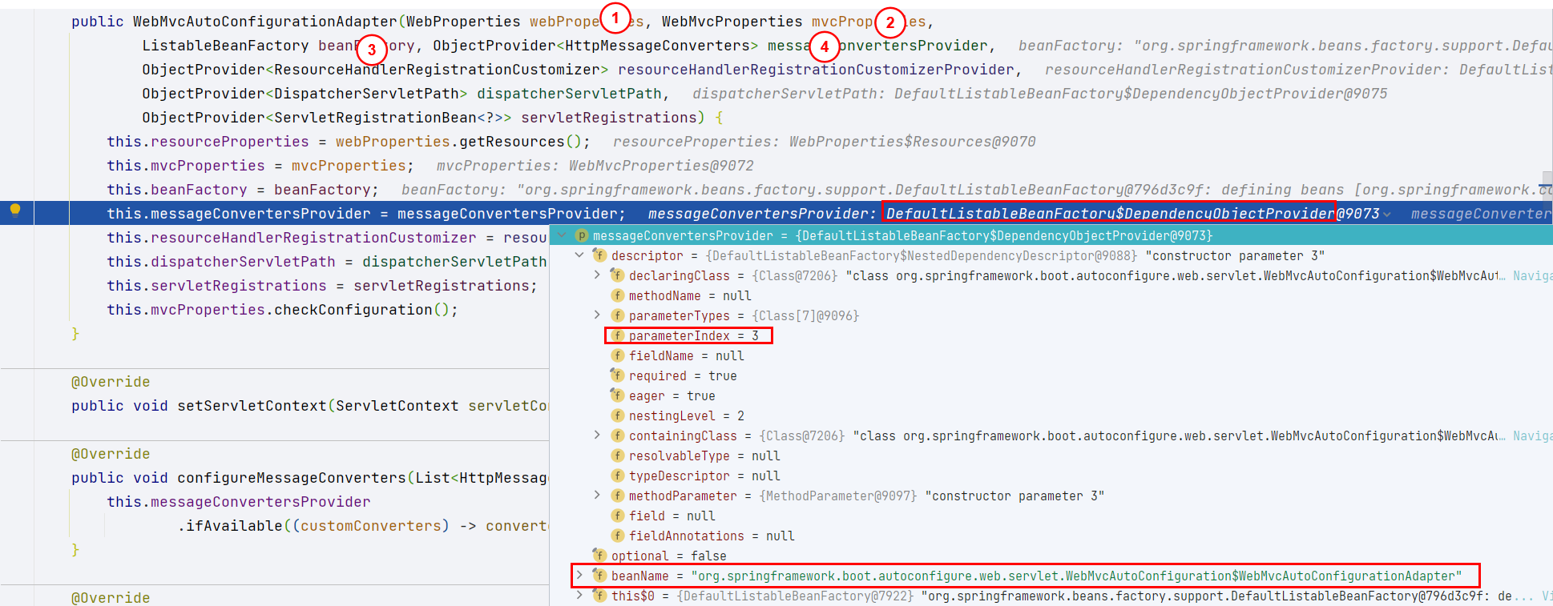Click inline value WebProperties$Resources@9070

click(x=912, y=142)
